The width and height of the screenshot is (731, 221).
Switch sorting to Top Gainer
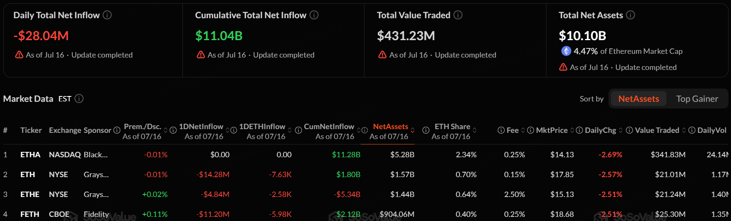(697, 98)
